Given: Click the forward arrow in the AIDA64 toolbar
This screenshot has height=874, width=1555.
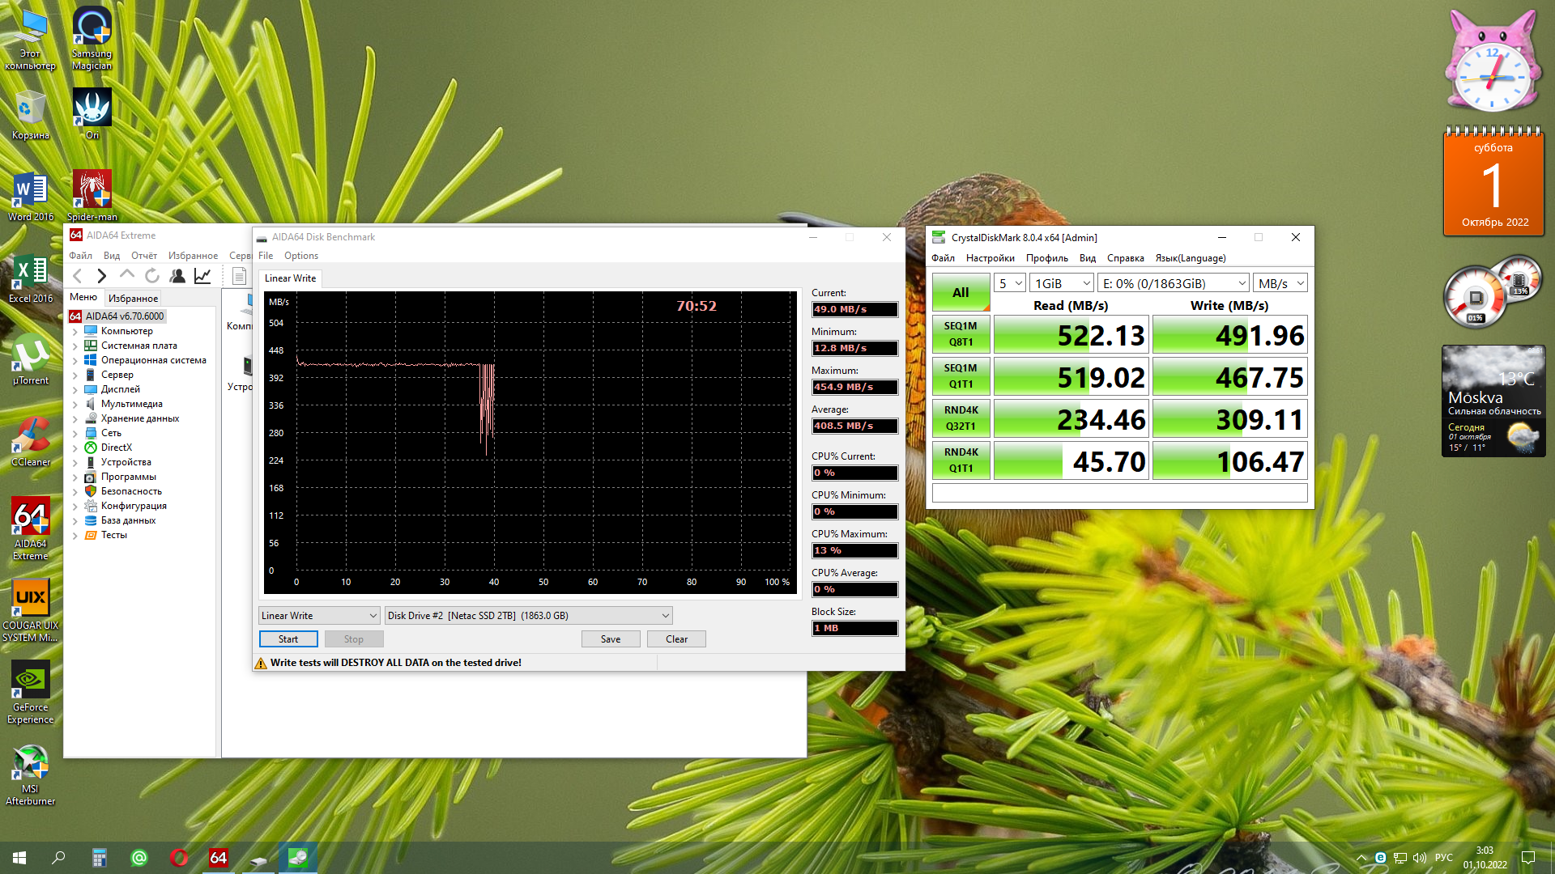Looking at the screenshot, I should click(101, 277).
